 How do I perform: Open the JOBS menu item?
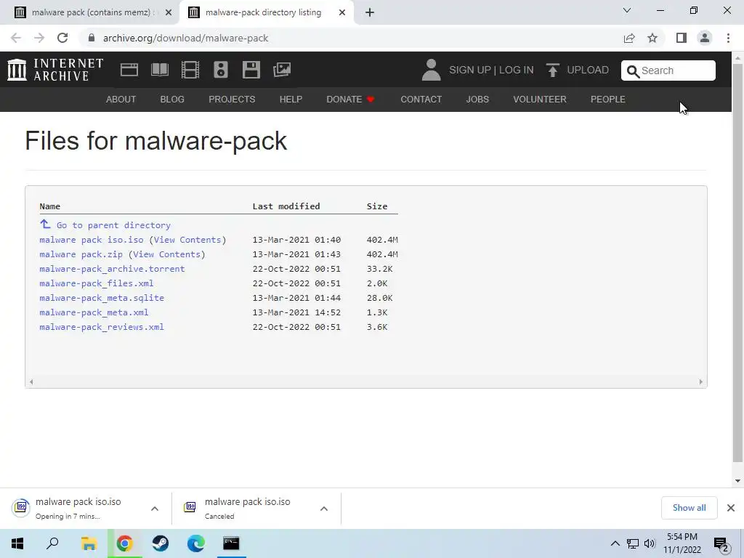click(477, 99)
